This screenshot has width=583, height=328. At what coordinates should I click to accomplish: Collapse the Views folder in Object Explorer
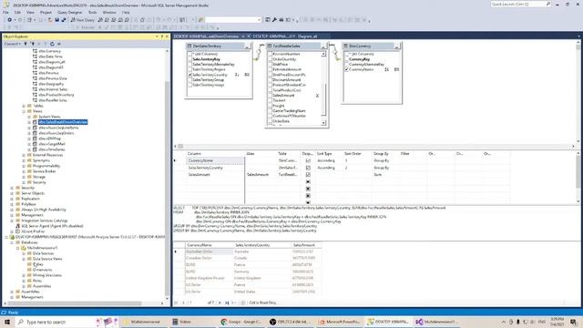[x=24, y=111]
